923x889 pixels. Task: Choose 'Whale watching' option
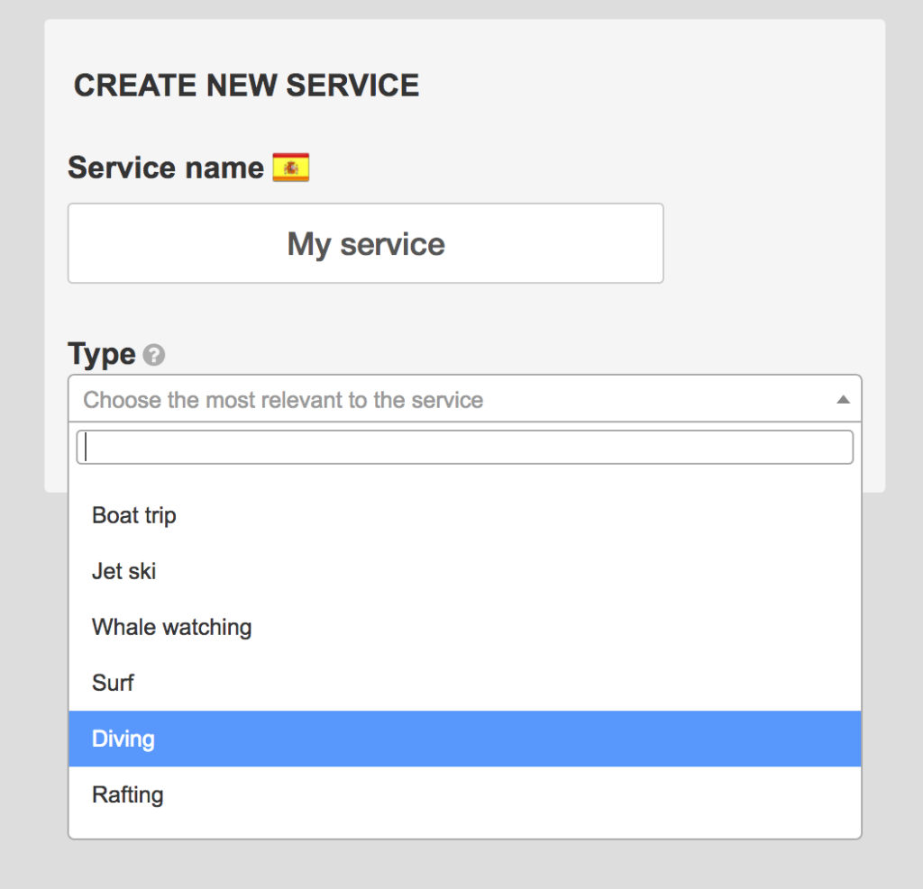coord(171,627)
